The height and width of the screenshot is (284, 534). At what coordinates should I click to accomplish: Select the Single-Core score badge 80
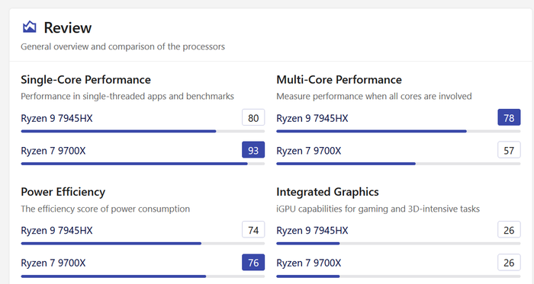click(253, 117)
